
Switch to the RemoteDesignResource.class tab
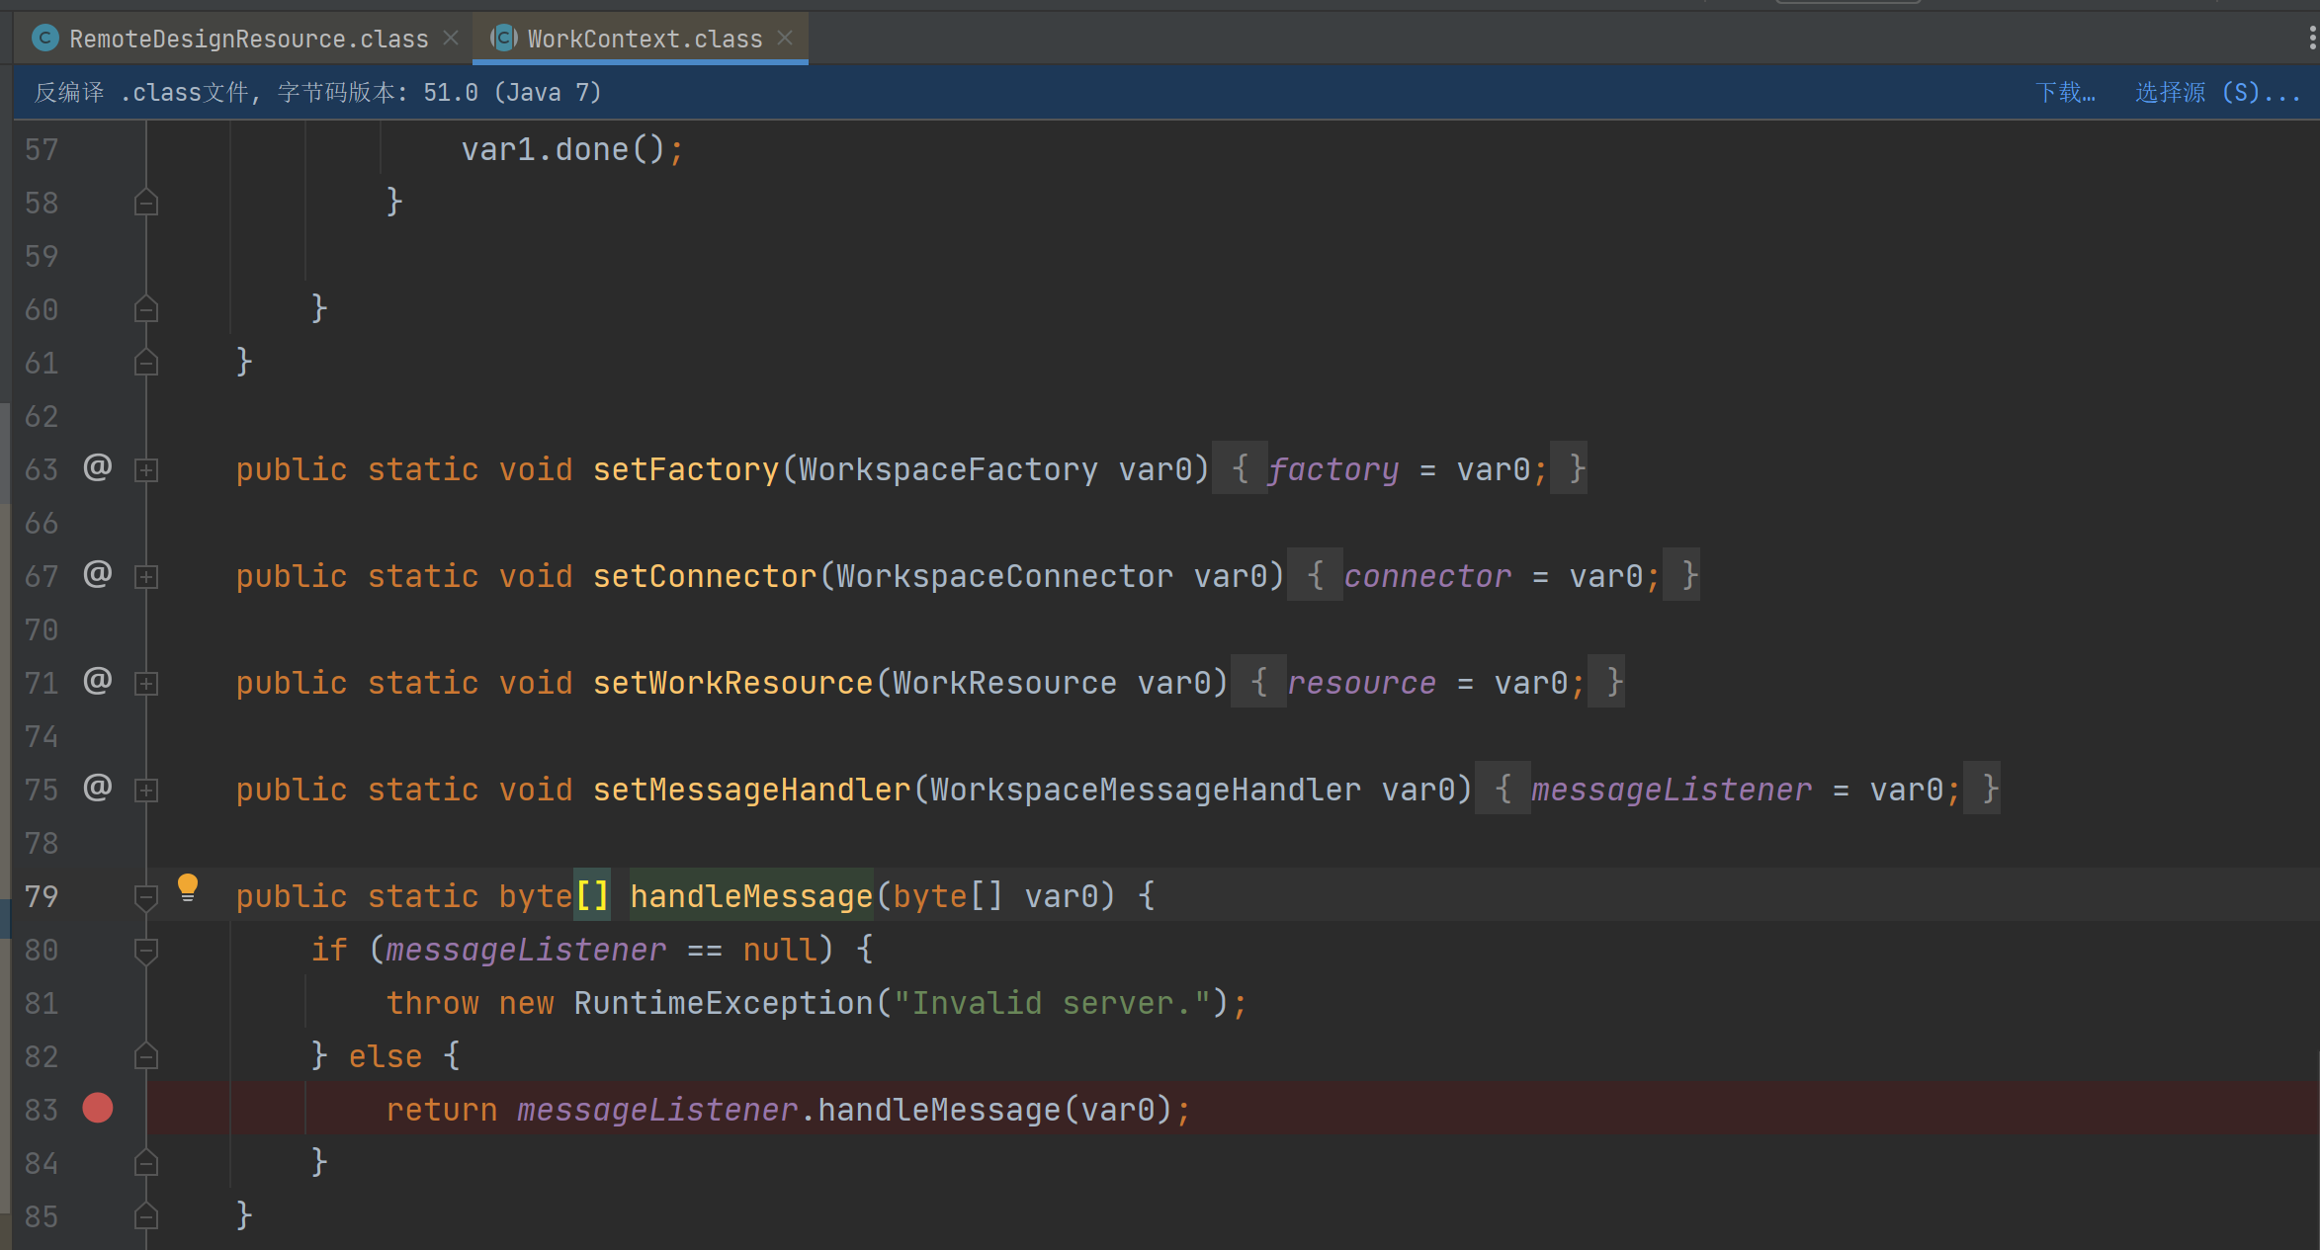click(x=247, y=39)
